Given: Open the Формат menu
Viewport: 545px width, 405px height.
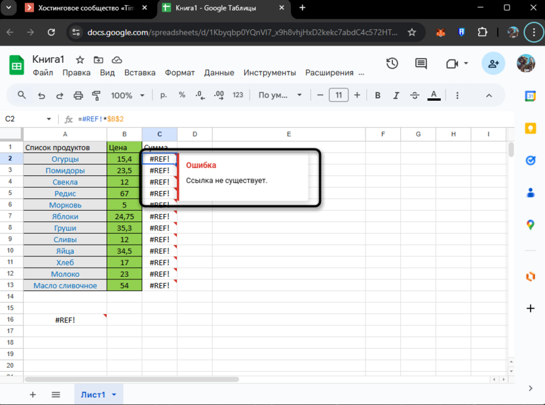Looking at the screenshot, I should click(x=179, y=73).
